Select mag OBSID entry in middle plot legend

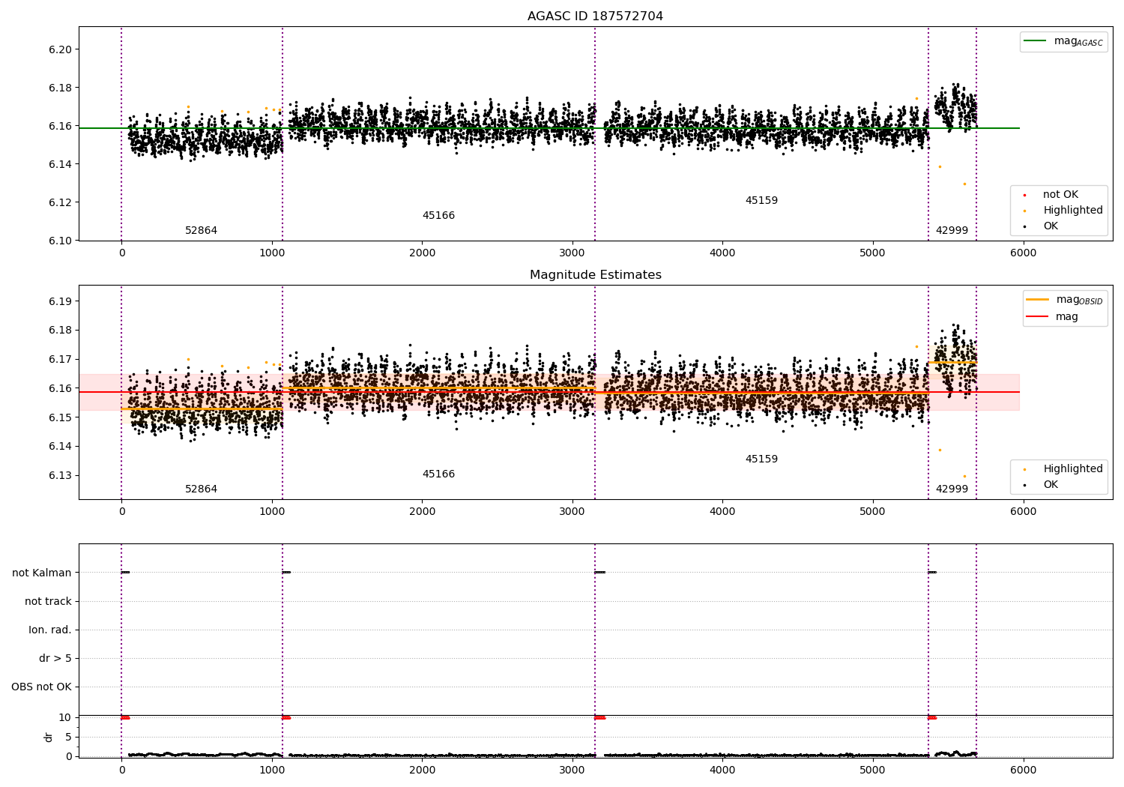(x=1066, y=300)
